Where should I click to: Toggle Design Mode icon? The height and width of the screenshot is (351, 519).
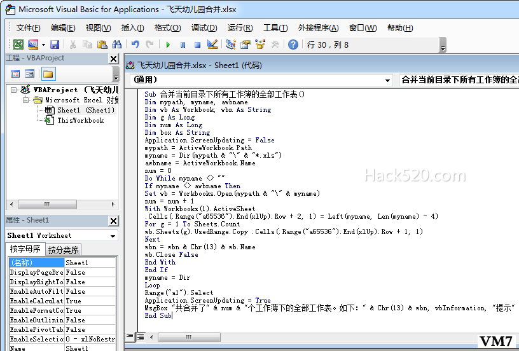tap(212, 45)
